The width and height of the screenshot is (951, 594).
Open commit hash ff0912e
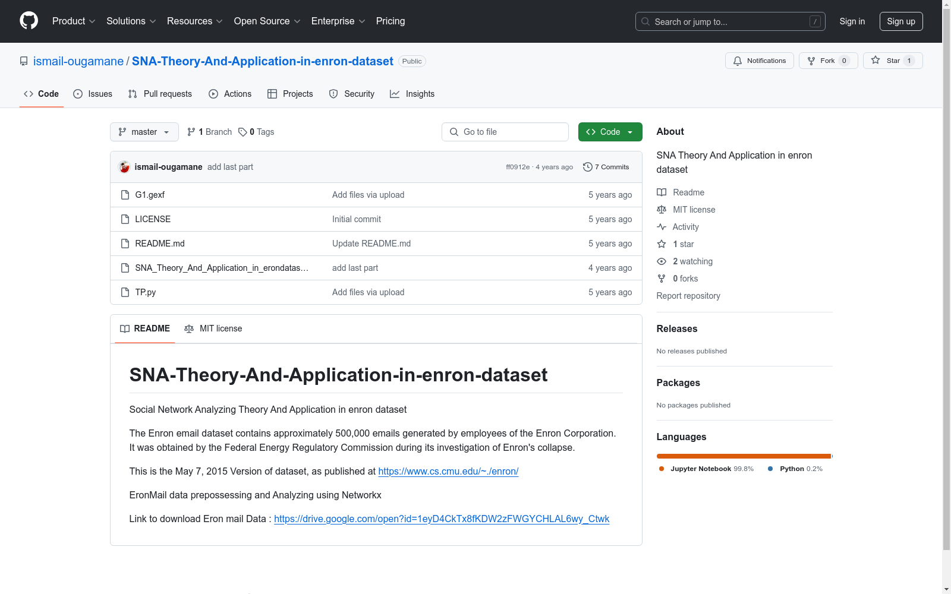click(518, 167)
